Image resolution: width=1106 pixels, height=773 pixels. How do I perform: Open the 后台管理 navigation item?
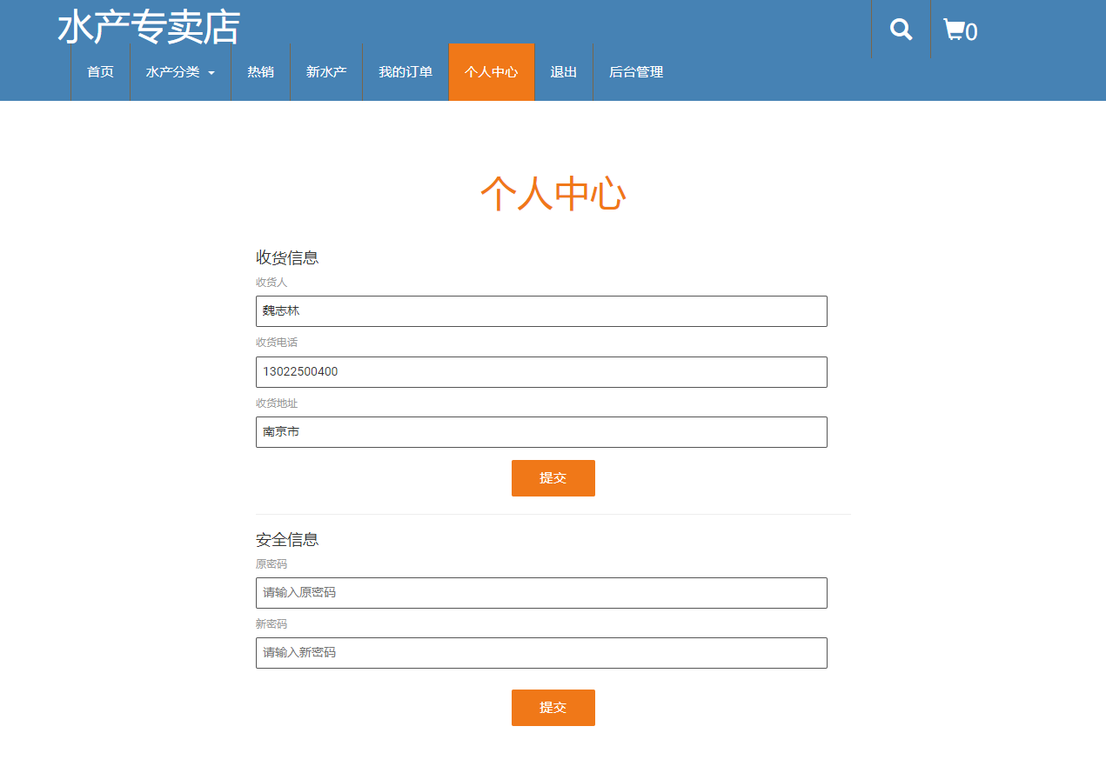click(x=635, y=72)
